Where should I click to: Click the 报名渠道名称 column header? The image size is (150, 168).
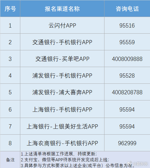(x=62, y=9)
